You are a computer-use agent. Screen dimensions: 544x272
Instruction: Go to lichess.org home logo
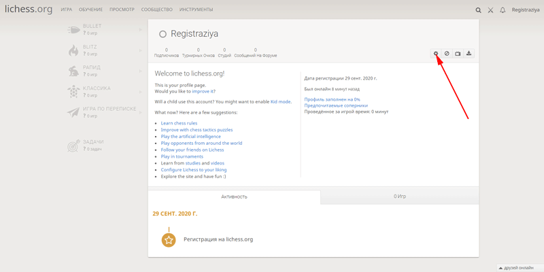pyautogui.click(x=29, y=10)
